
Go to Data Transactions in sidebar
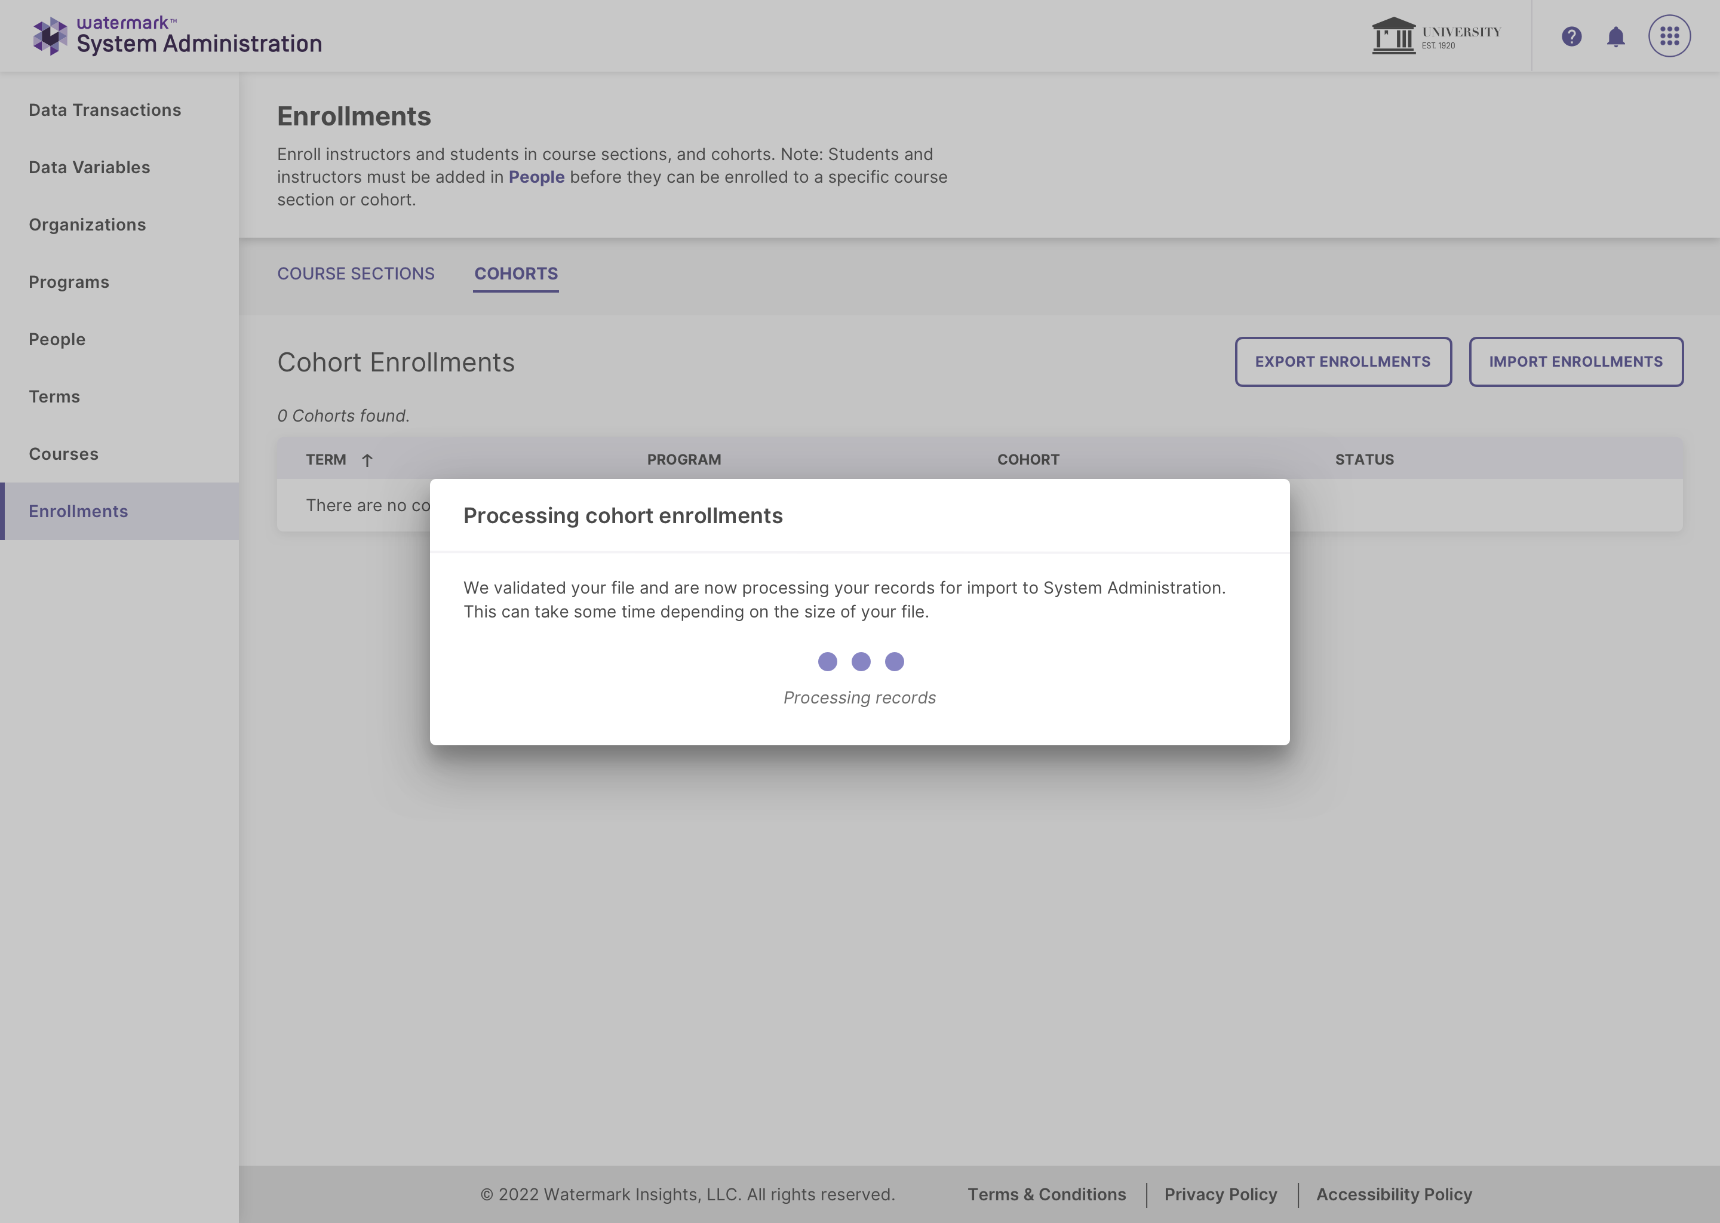(105, 110)
